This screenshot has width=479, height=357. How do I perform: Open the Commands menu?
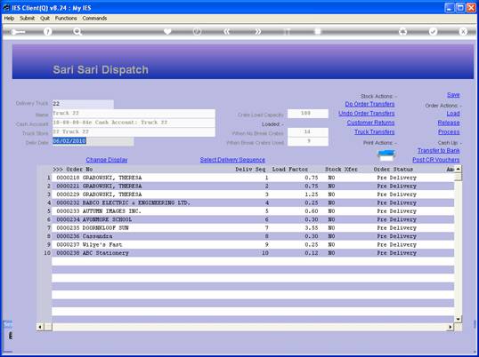(x=94, y=19)
